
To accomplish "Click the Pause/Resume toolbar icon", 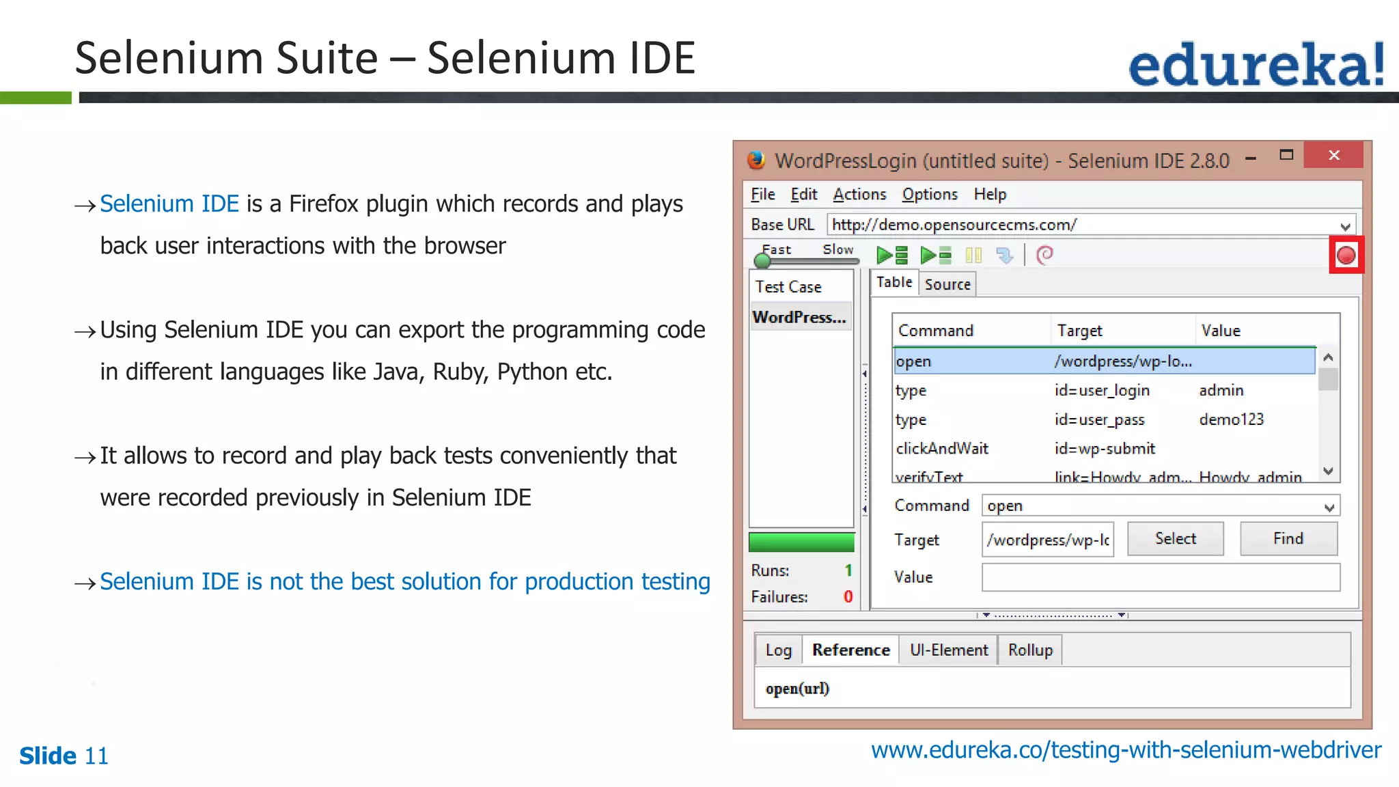I will (x=973, y=256).
